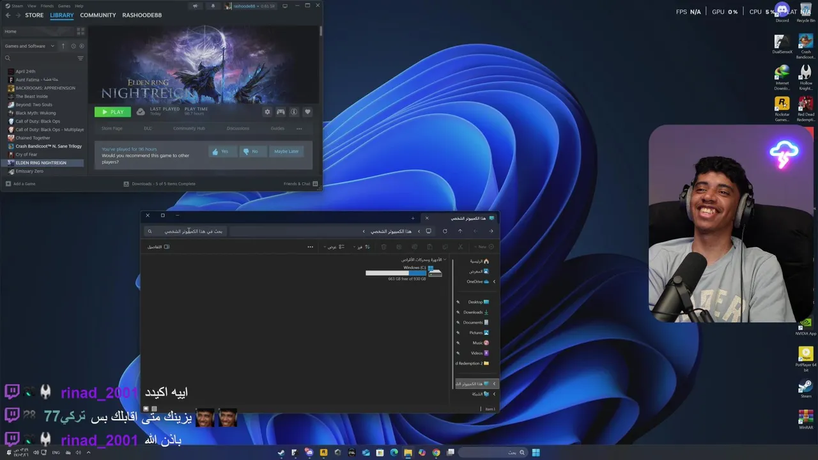Filter Steam library by ready to play
Image resolution: width=818 pixels, height=460 pixels.
[x=81, y=46]
